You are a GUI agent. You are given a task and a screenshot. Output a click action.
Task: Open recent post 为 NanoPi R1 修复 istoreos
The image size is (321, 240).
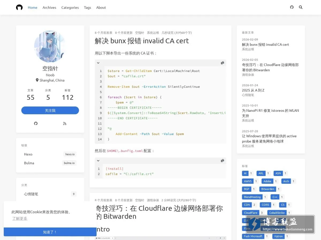tap(270, 113)
